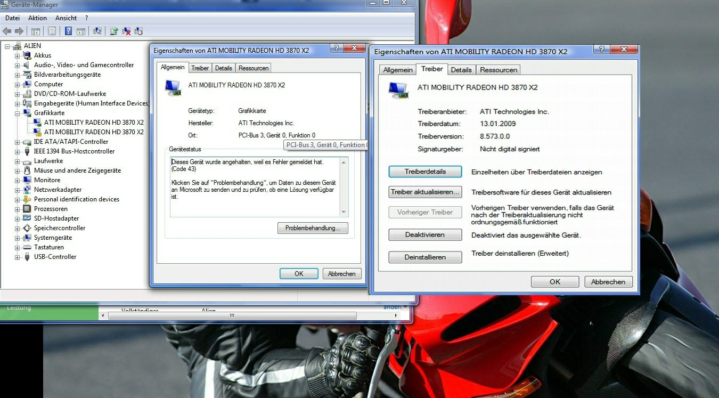Click the blue Help question-mark toolbar icon
The width and height of the screenshot is (719, 398).
68,31
